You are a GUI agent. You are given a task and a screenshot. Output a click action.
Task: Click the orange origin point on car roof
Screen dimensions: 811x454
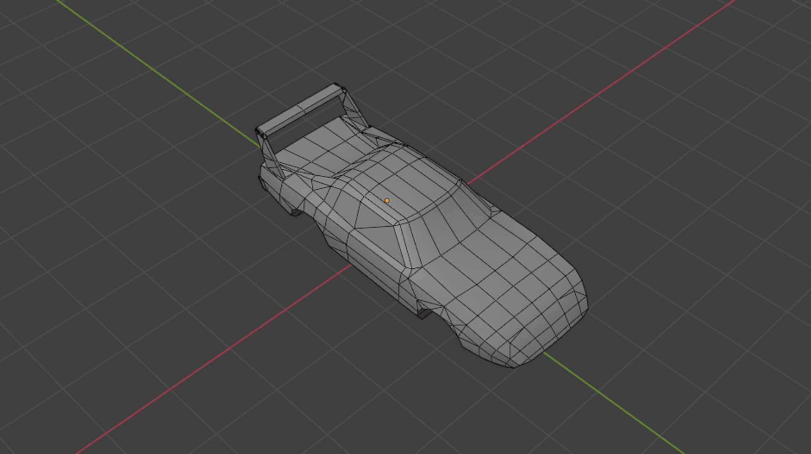387,201
